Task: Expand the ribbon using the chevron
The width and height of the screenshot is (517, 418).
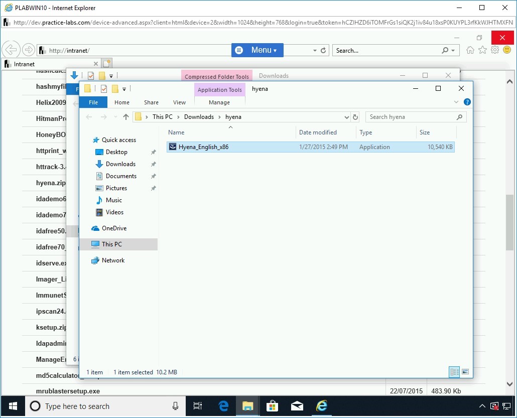Action: click(x=456, y=102)
